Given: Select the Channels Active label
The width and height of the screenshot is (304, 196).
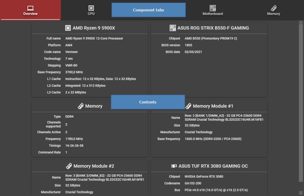Looking at the screenshot, I should click(49, 132).
